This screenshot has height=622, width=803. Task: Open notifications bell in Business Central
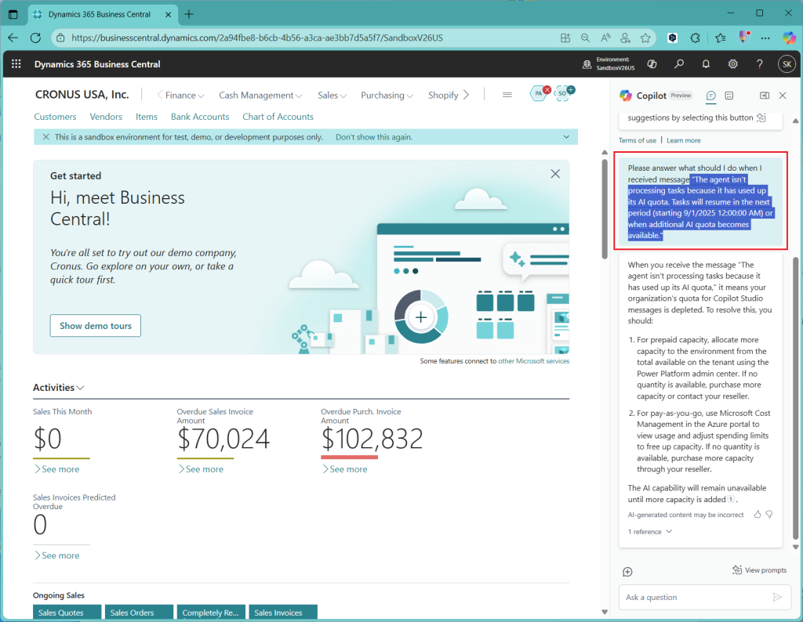point(706,64)
